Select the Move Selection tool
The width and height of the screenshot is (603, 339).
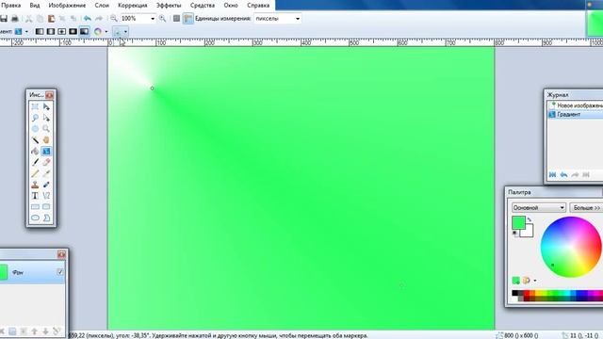46,118
